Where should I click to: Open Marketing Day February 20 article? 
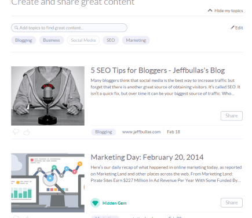click(147, 157)
